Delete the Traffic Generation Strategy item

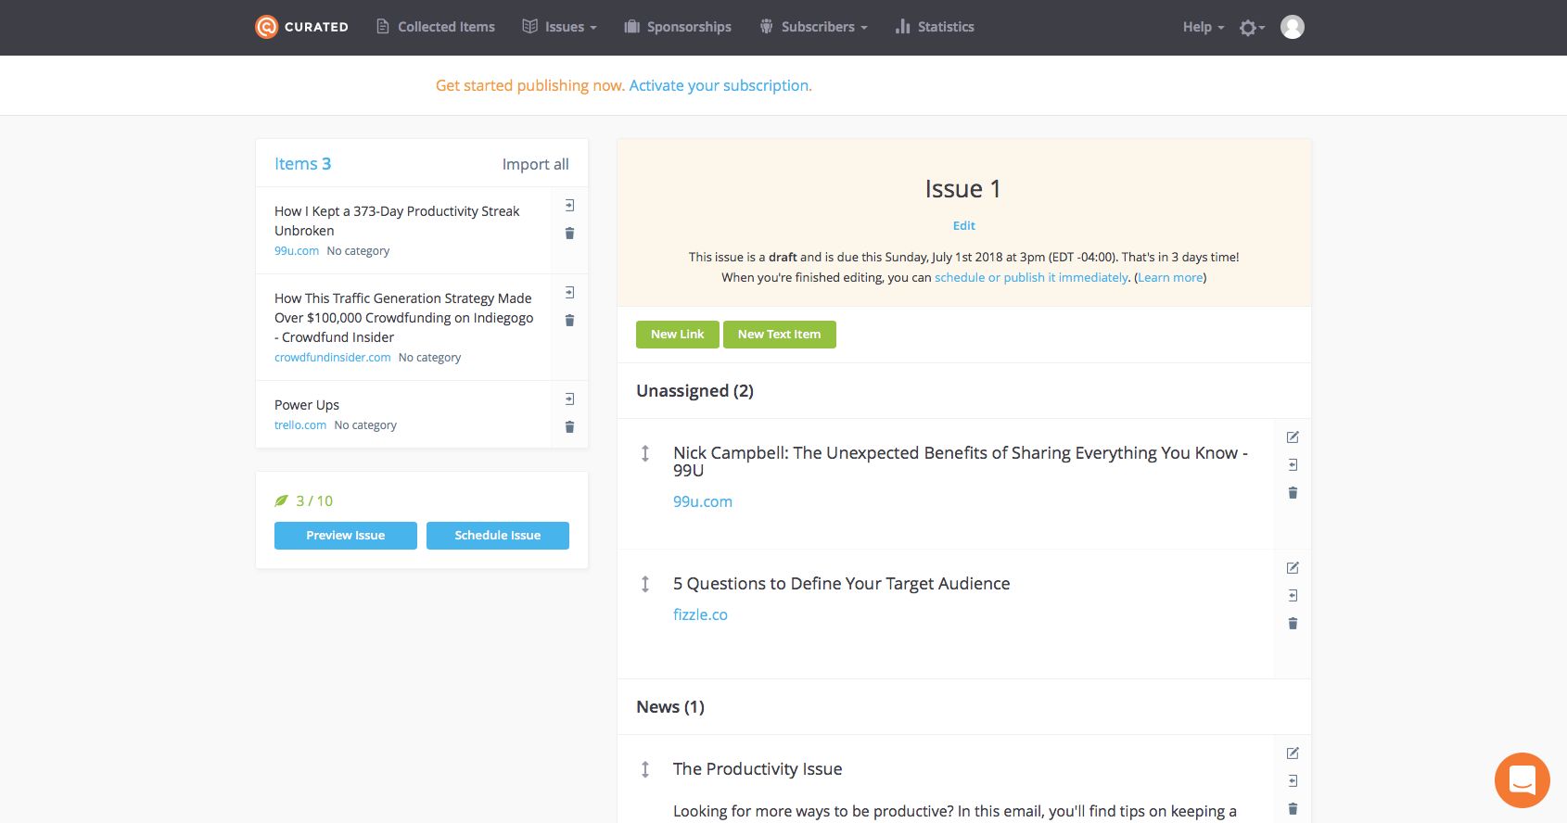(x=569, y=321)
